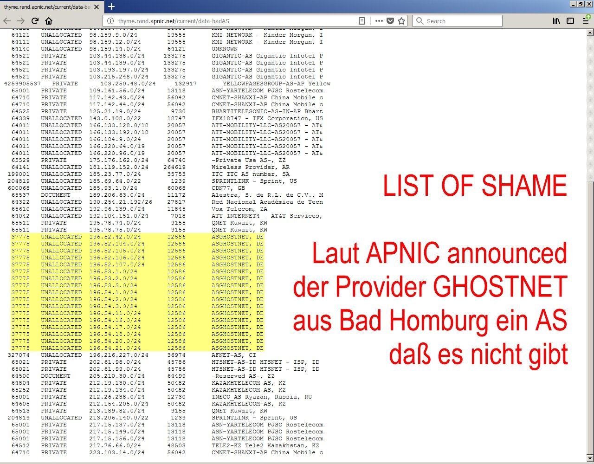
Task: Click prefix 205.210.30.0/24
Action: pyautogui.click(x=117, y=376)
